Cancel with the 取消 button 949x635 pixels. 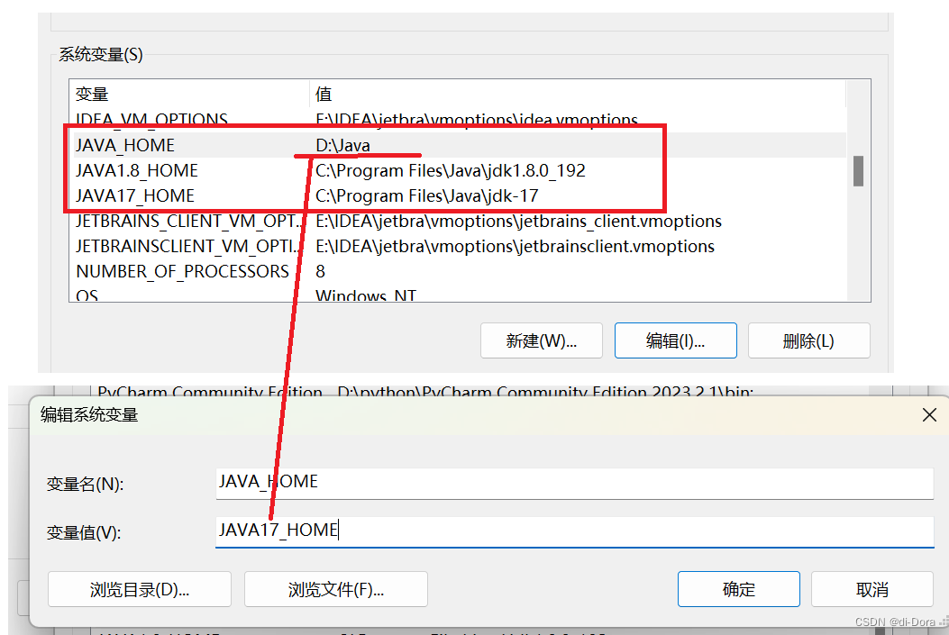pos(872,589)
